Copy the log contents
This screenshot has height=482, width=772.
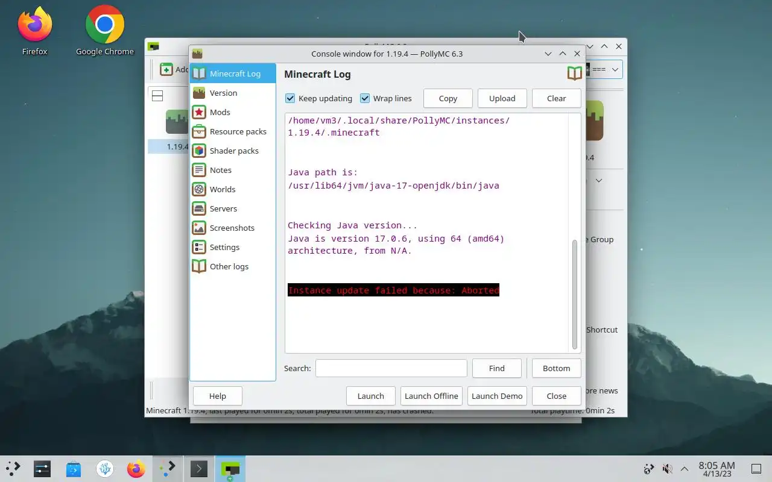pos(448,98)
